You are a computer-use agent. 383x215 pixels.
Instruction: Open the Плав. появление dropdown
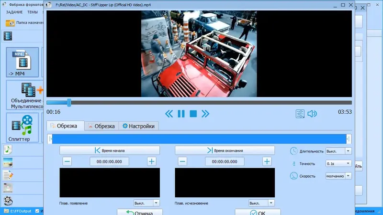pyautogui.click(x=146, y=203)
